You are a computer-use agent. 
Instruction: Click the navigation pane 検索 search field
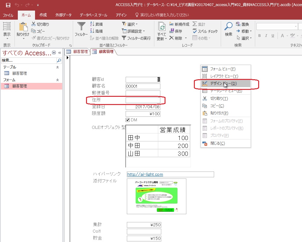[x=29, y=60]
